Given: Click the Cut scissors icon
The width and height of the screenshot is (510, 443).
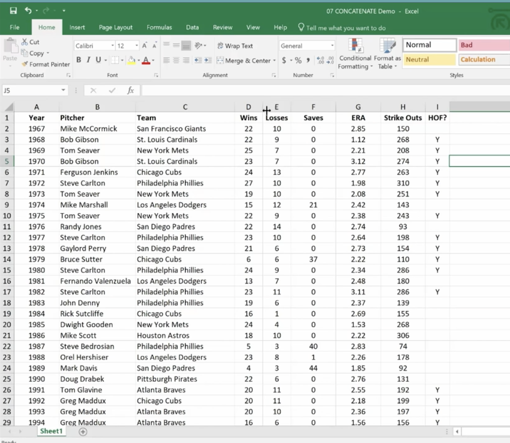Looking at the screenshot, I should 25,42.
